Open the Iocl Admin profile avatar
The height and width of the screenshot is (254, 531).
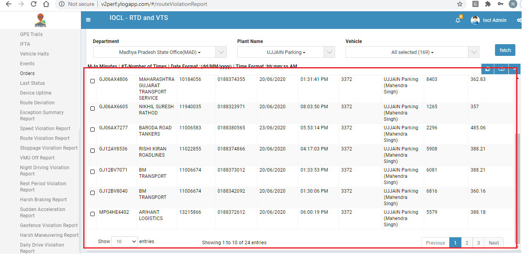tap(475, 20)
